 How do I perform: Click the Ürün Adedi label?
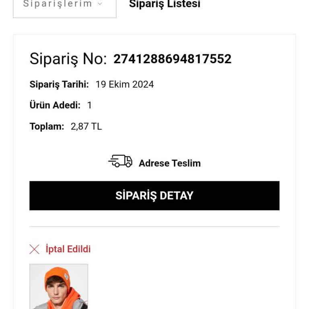[55, 105]
